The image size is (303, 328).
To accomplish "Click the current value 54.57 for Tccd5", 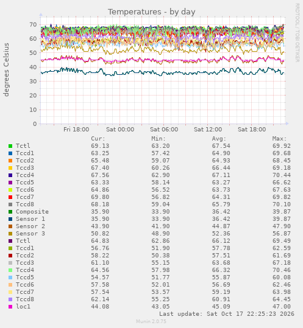I will 100,277.
